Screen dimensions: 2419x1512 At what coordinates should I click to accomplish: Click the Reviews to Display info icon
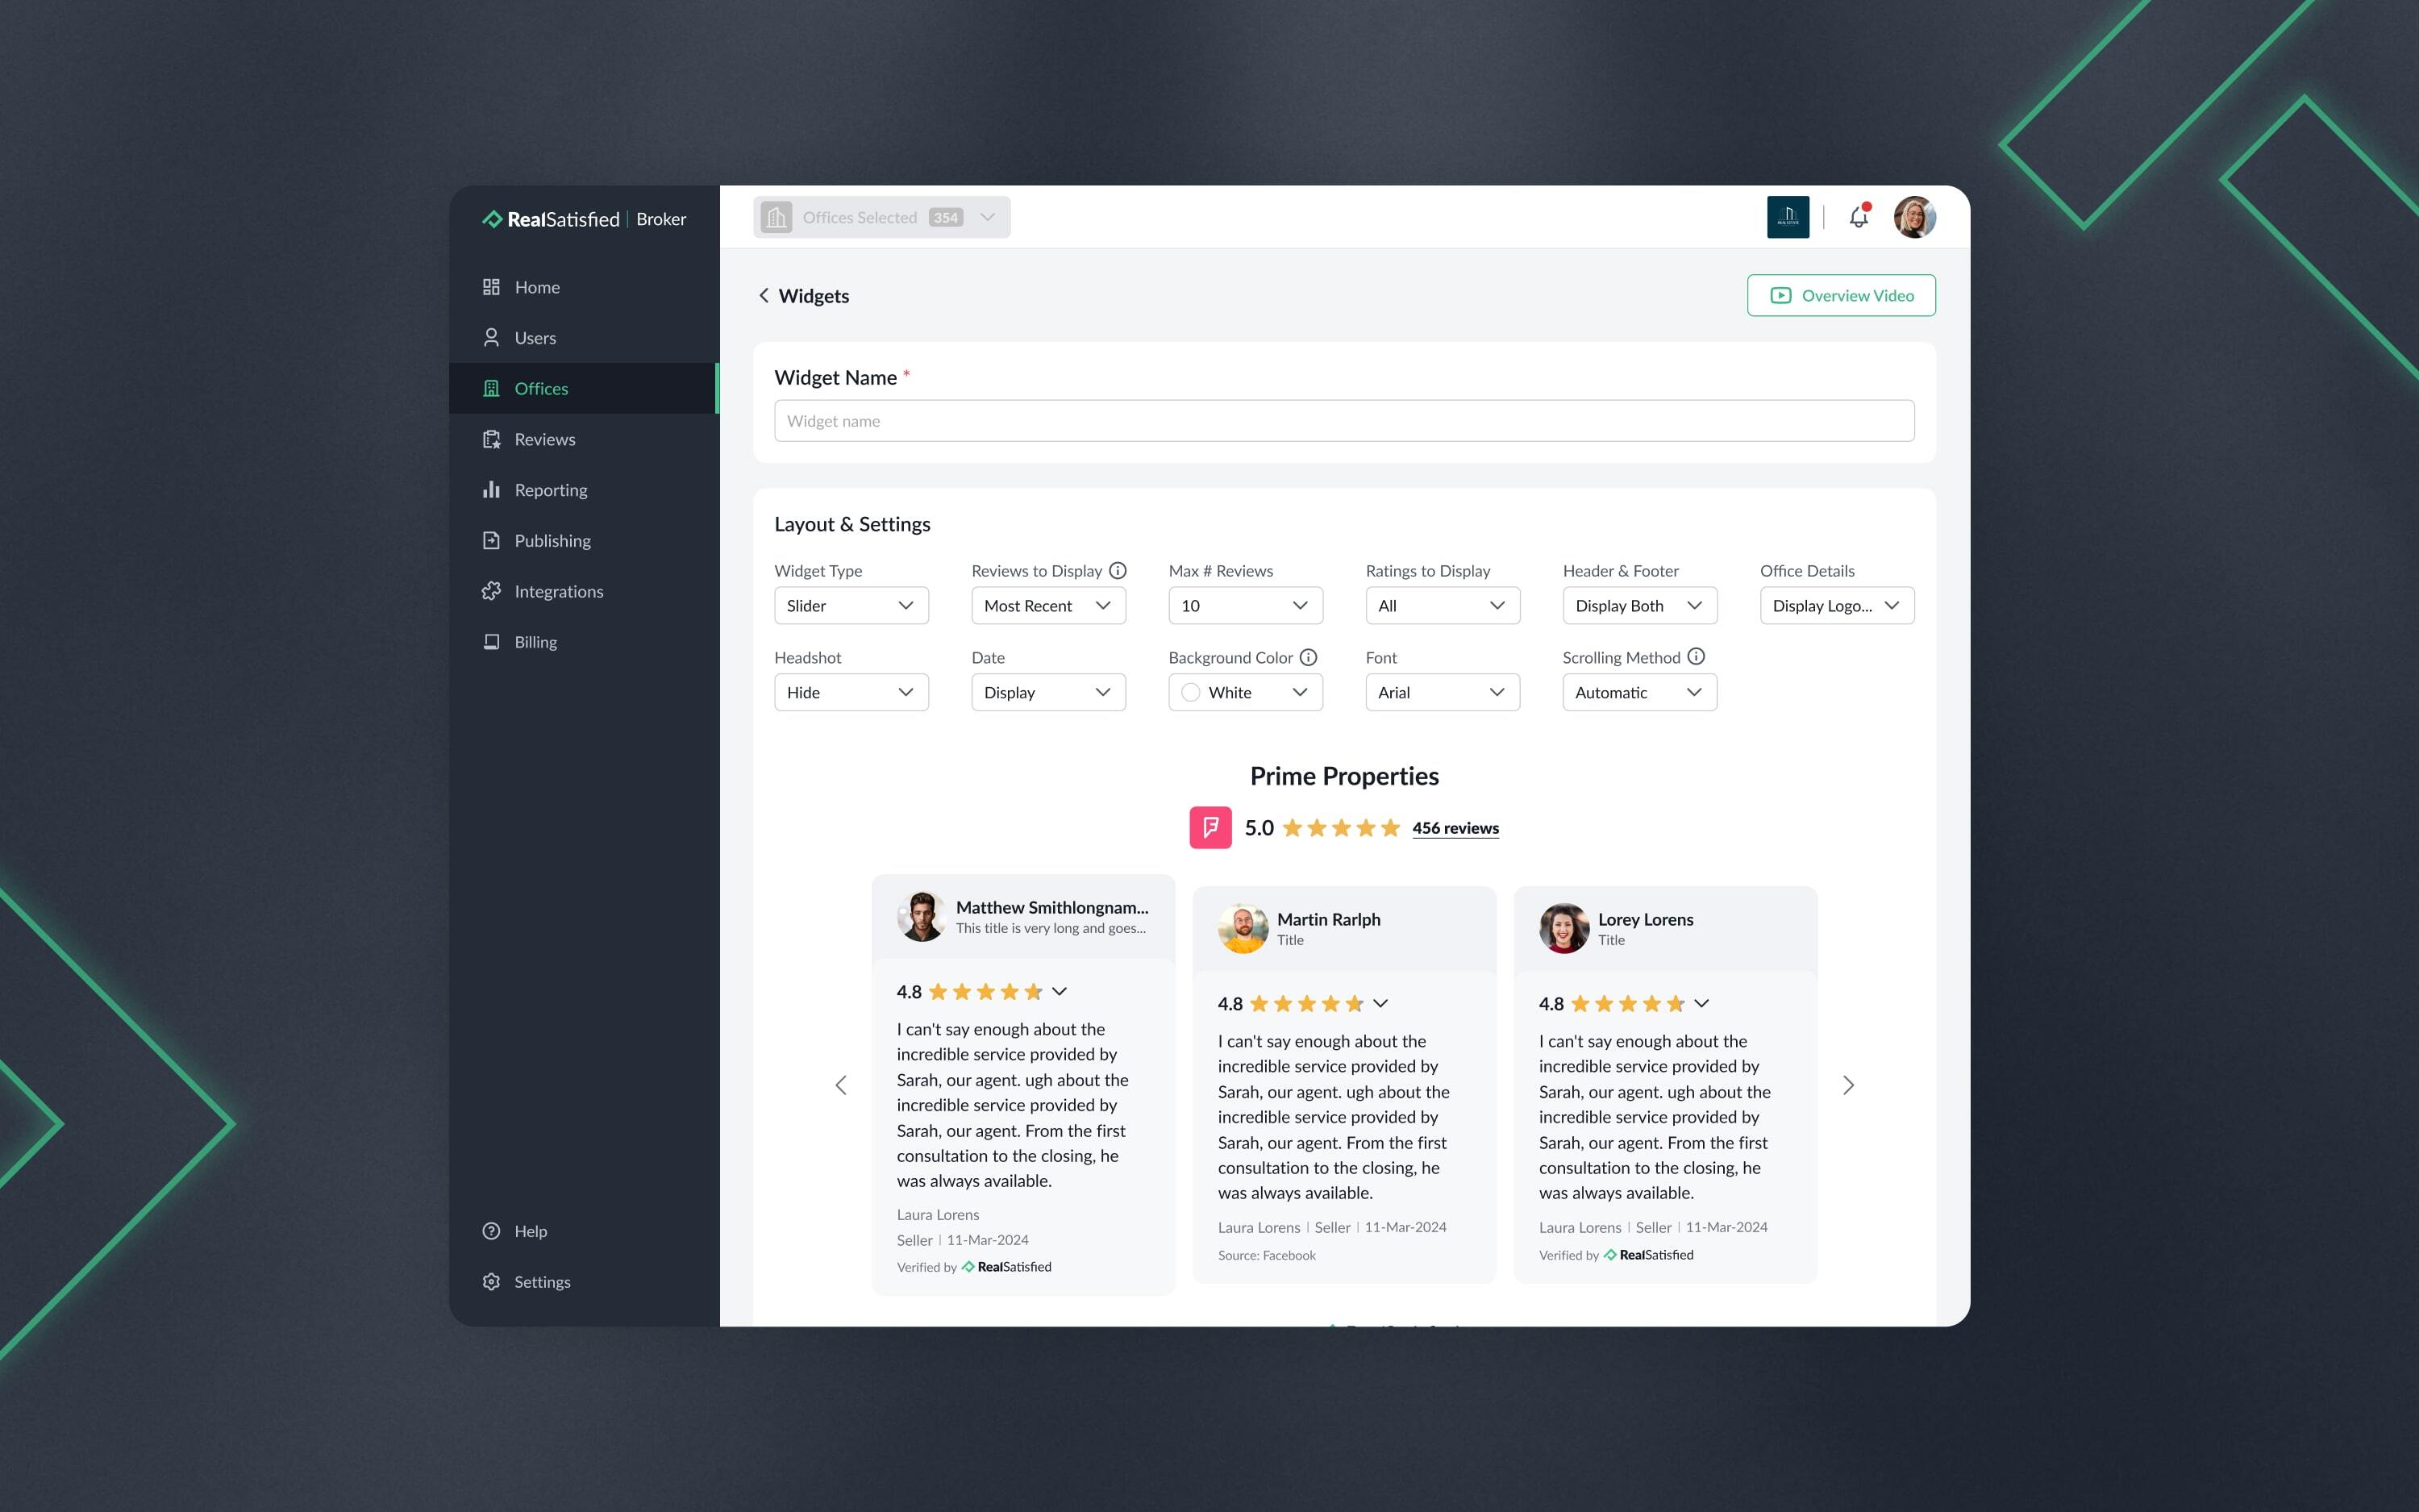[1118, 570]
